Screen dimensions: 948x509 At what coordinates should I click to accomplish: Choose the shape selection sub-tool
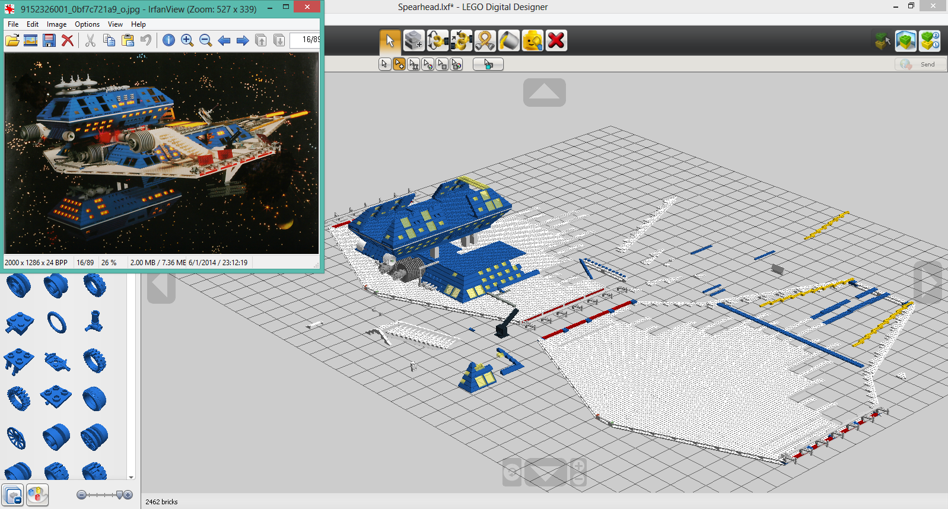[442, 64]
